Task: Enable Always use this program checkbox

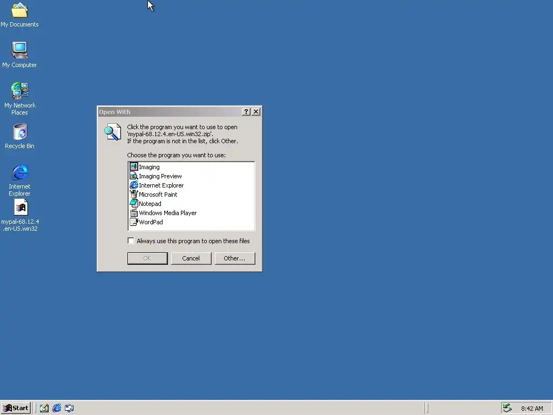Action: (x=131, y=240)
